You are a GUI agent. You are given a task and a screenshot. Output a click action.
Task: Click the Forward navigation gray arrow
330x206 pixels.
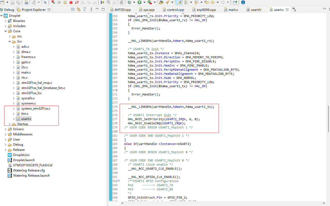tap(223, 2)
